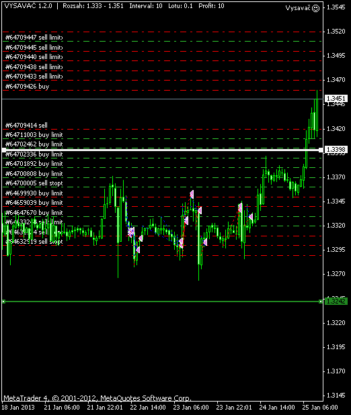Select order #64709445 sell limit label

pyautogui.click(x=34, y=48)
